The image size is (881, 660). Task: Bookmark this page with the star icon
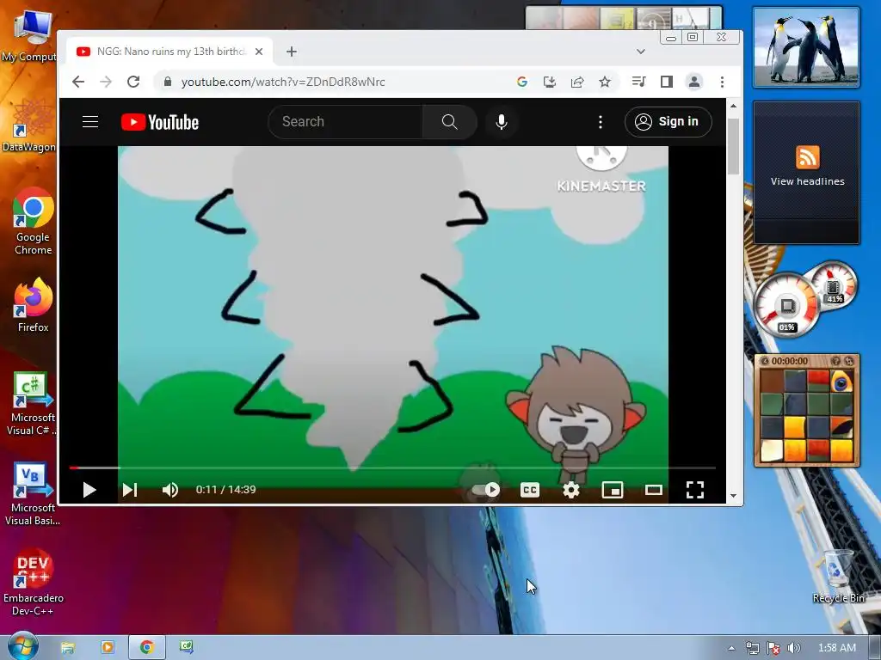click(605, 82)
